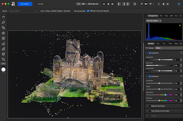Select the overlay paint tool
This screenshot has width=183, height=121.
click(x=4, y=44)
